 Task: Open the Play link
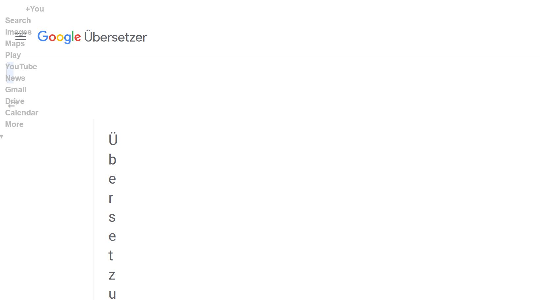[x=13, y=55]
